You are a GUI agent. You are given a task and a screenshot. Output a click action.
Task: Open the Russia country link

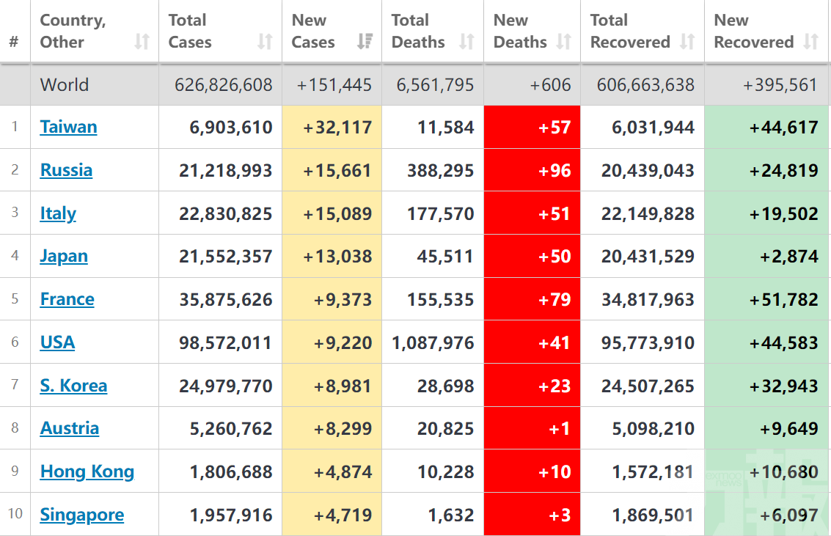[66, 170]
